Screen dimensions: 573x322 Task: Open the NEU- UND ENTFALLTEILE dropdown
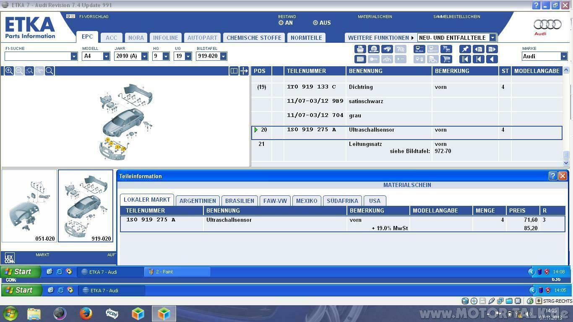point(492,38)
